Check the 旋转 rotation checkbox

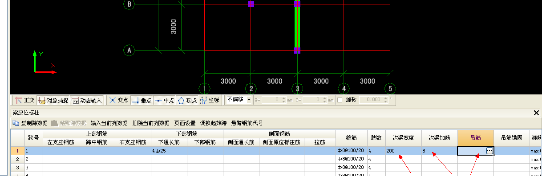tap(340, 100)
